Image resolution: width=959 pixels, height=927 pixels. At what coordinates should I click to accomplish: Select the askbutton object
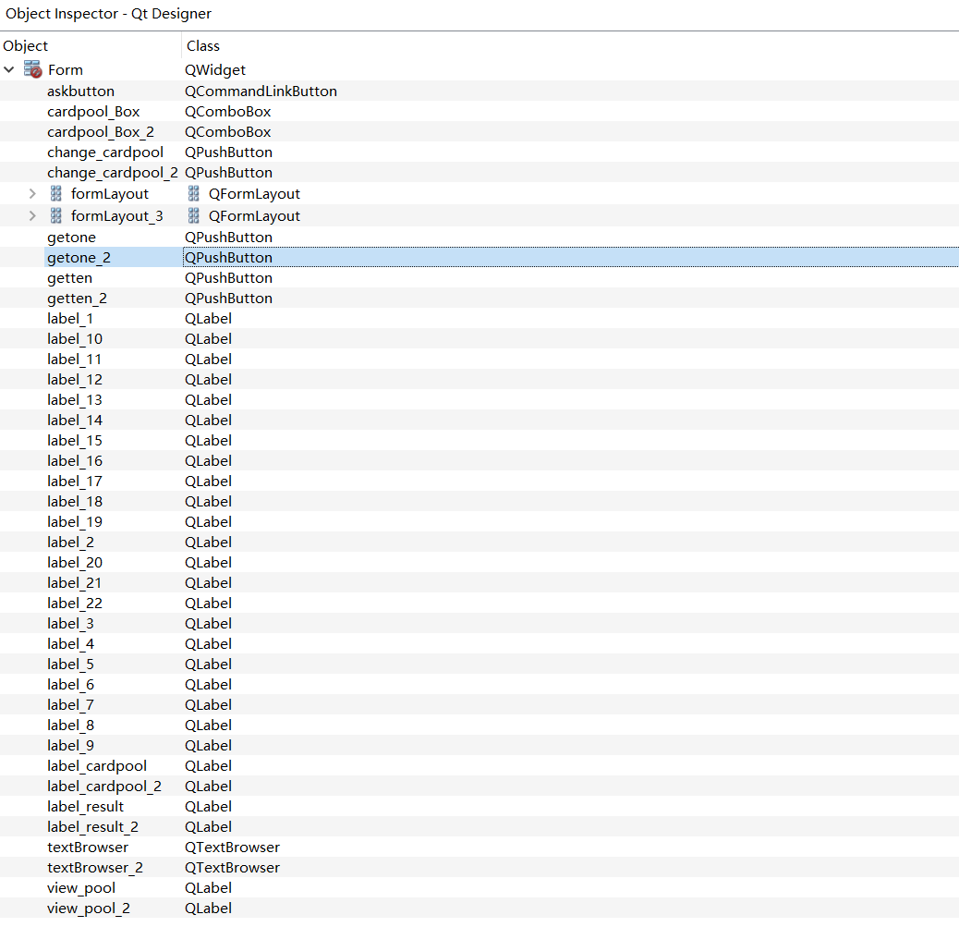click(80, 91)
